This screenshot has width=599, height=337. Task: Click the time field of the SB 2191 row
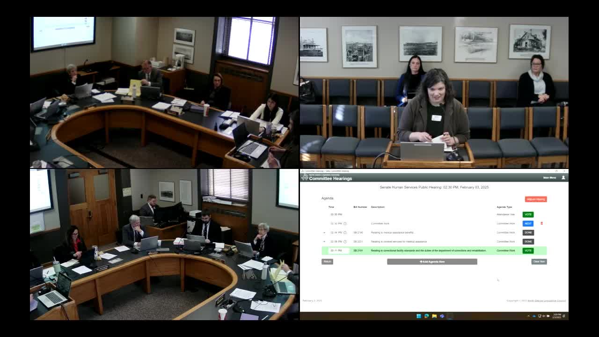[x=339, y=250]
